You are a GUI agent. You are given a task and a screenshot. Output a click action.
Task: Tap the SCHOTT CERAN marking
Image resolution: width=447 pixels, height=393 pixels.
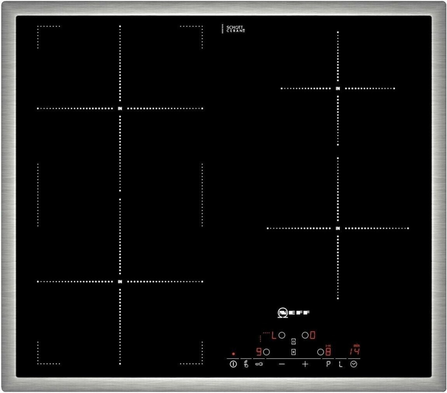[x=235, y=29]
